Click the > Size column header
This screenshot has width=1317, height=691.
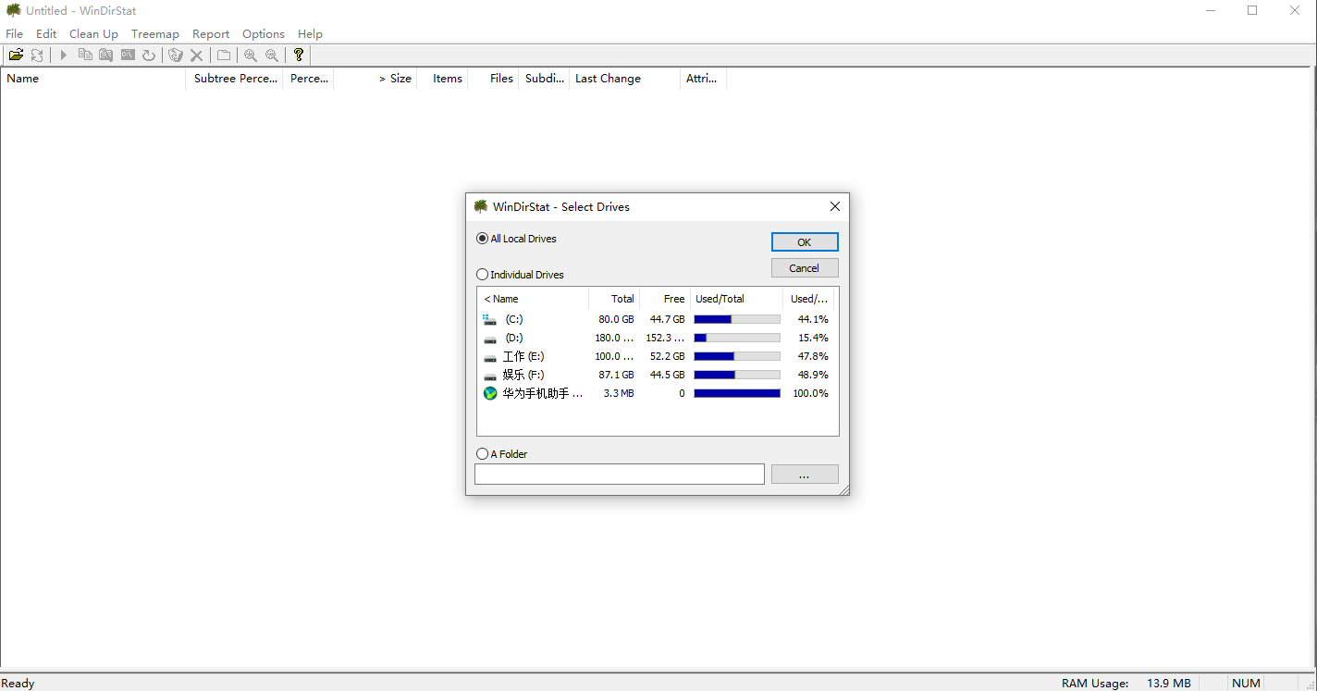[x=375, y=79]
